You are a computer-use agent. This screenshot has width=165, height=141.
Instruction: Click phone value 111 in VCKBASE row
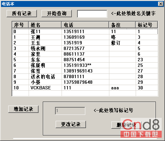coord(67,88)
